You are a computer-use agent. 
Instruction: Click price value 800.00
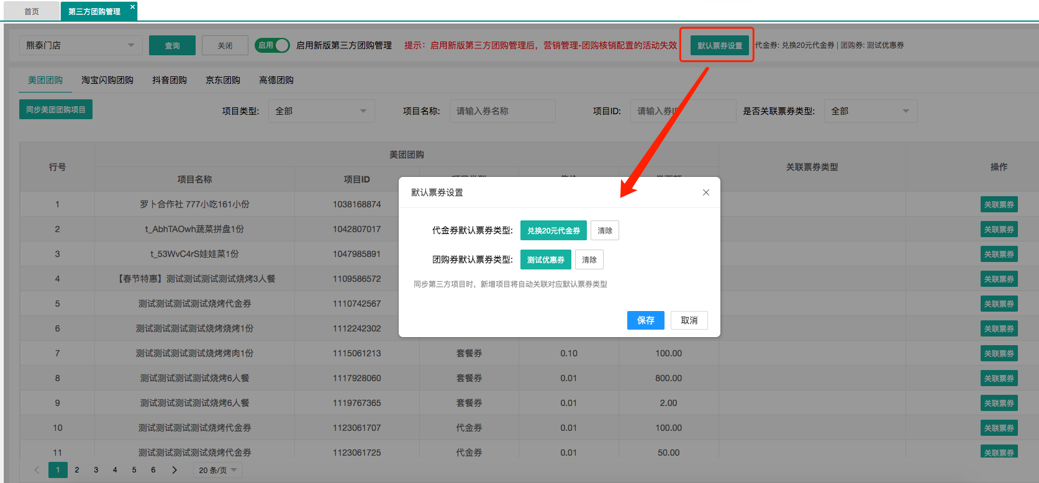coord(669,378)
